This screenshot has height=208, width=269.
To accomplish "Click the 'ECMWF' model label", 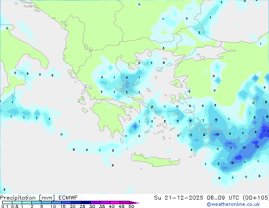I will point(68,198).
